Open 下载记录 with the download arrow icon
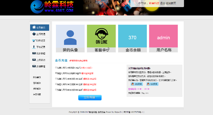 pos(39,47)
